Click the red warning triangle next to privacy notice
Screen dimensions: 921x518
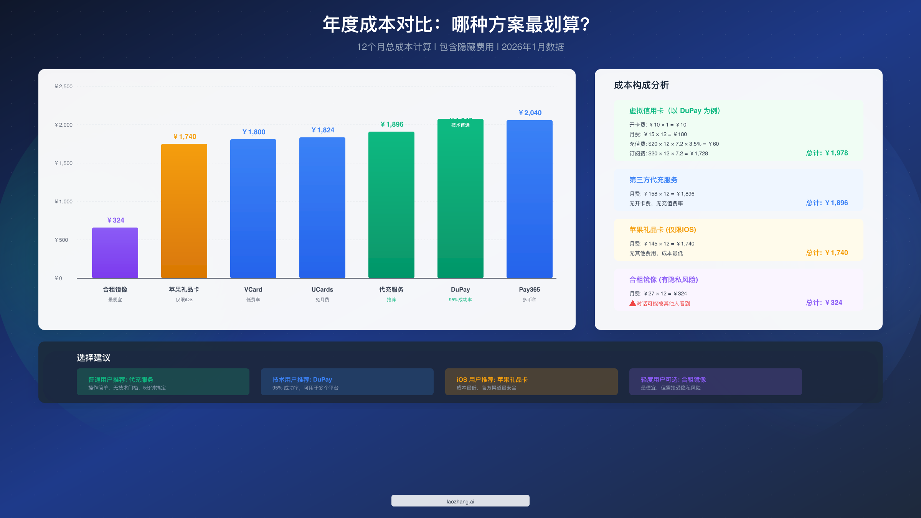point(632,304)
